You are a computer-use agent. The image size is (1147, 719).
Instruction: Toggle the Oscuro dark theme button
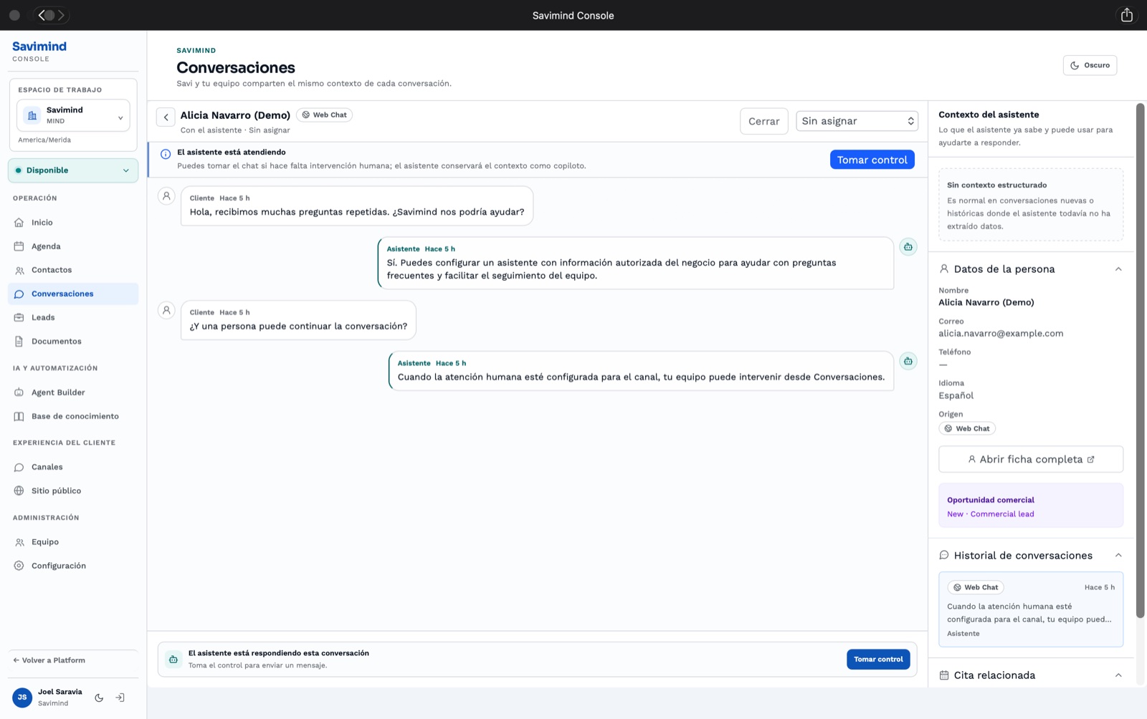(1090, 65)
